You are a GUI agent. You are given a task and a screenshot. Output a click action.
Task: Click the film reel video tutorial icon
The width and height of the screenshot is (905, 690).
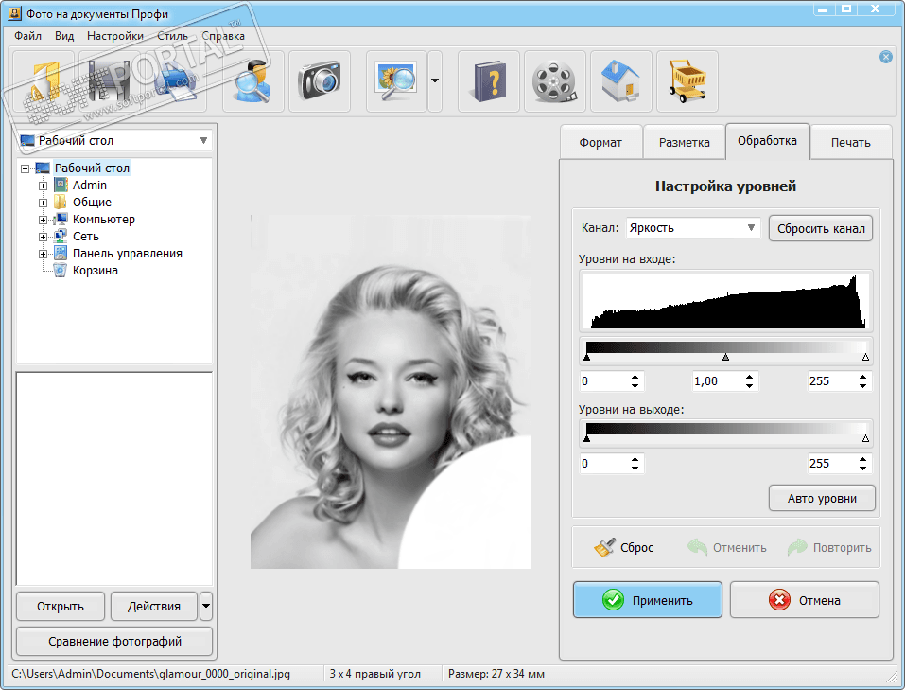[555, 81]
